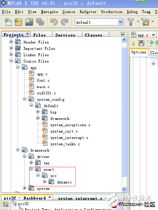
Task: Open the Source menu
Action: pyautogui.click(x=69, y=12)
